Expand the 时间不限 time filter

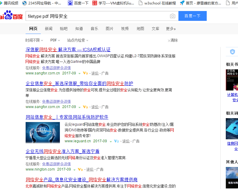click(x=34, y=40)
